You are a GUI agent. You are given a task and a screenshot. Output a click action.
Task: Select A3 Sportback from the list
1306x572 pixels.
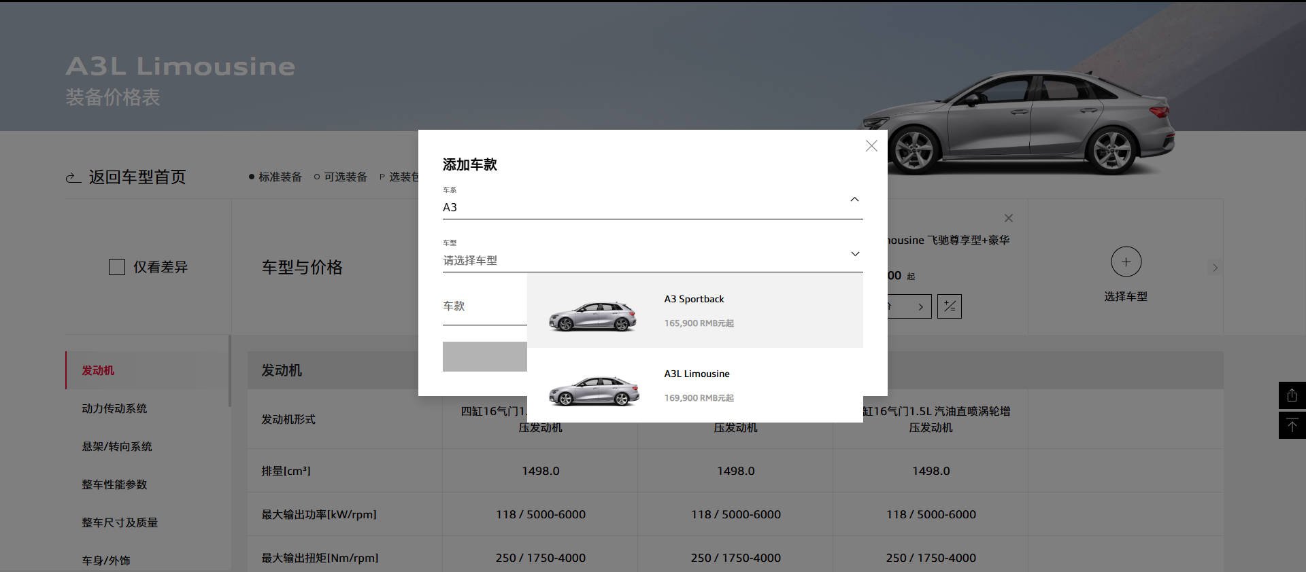tap(694, 300)
